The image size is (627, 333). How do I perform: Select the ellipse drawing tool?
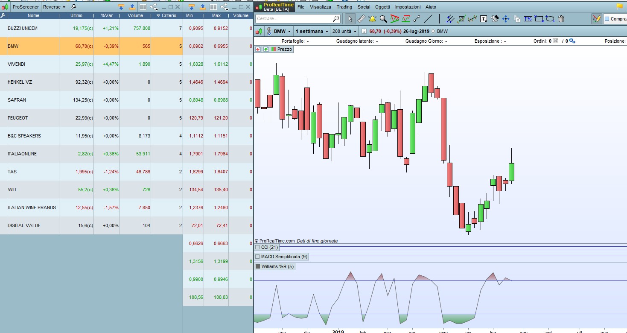point(550,19)
